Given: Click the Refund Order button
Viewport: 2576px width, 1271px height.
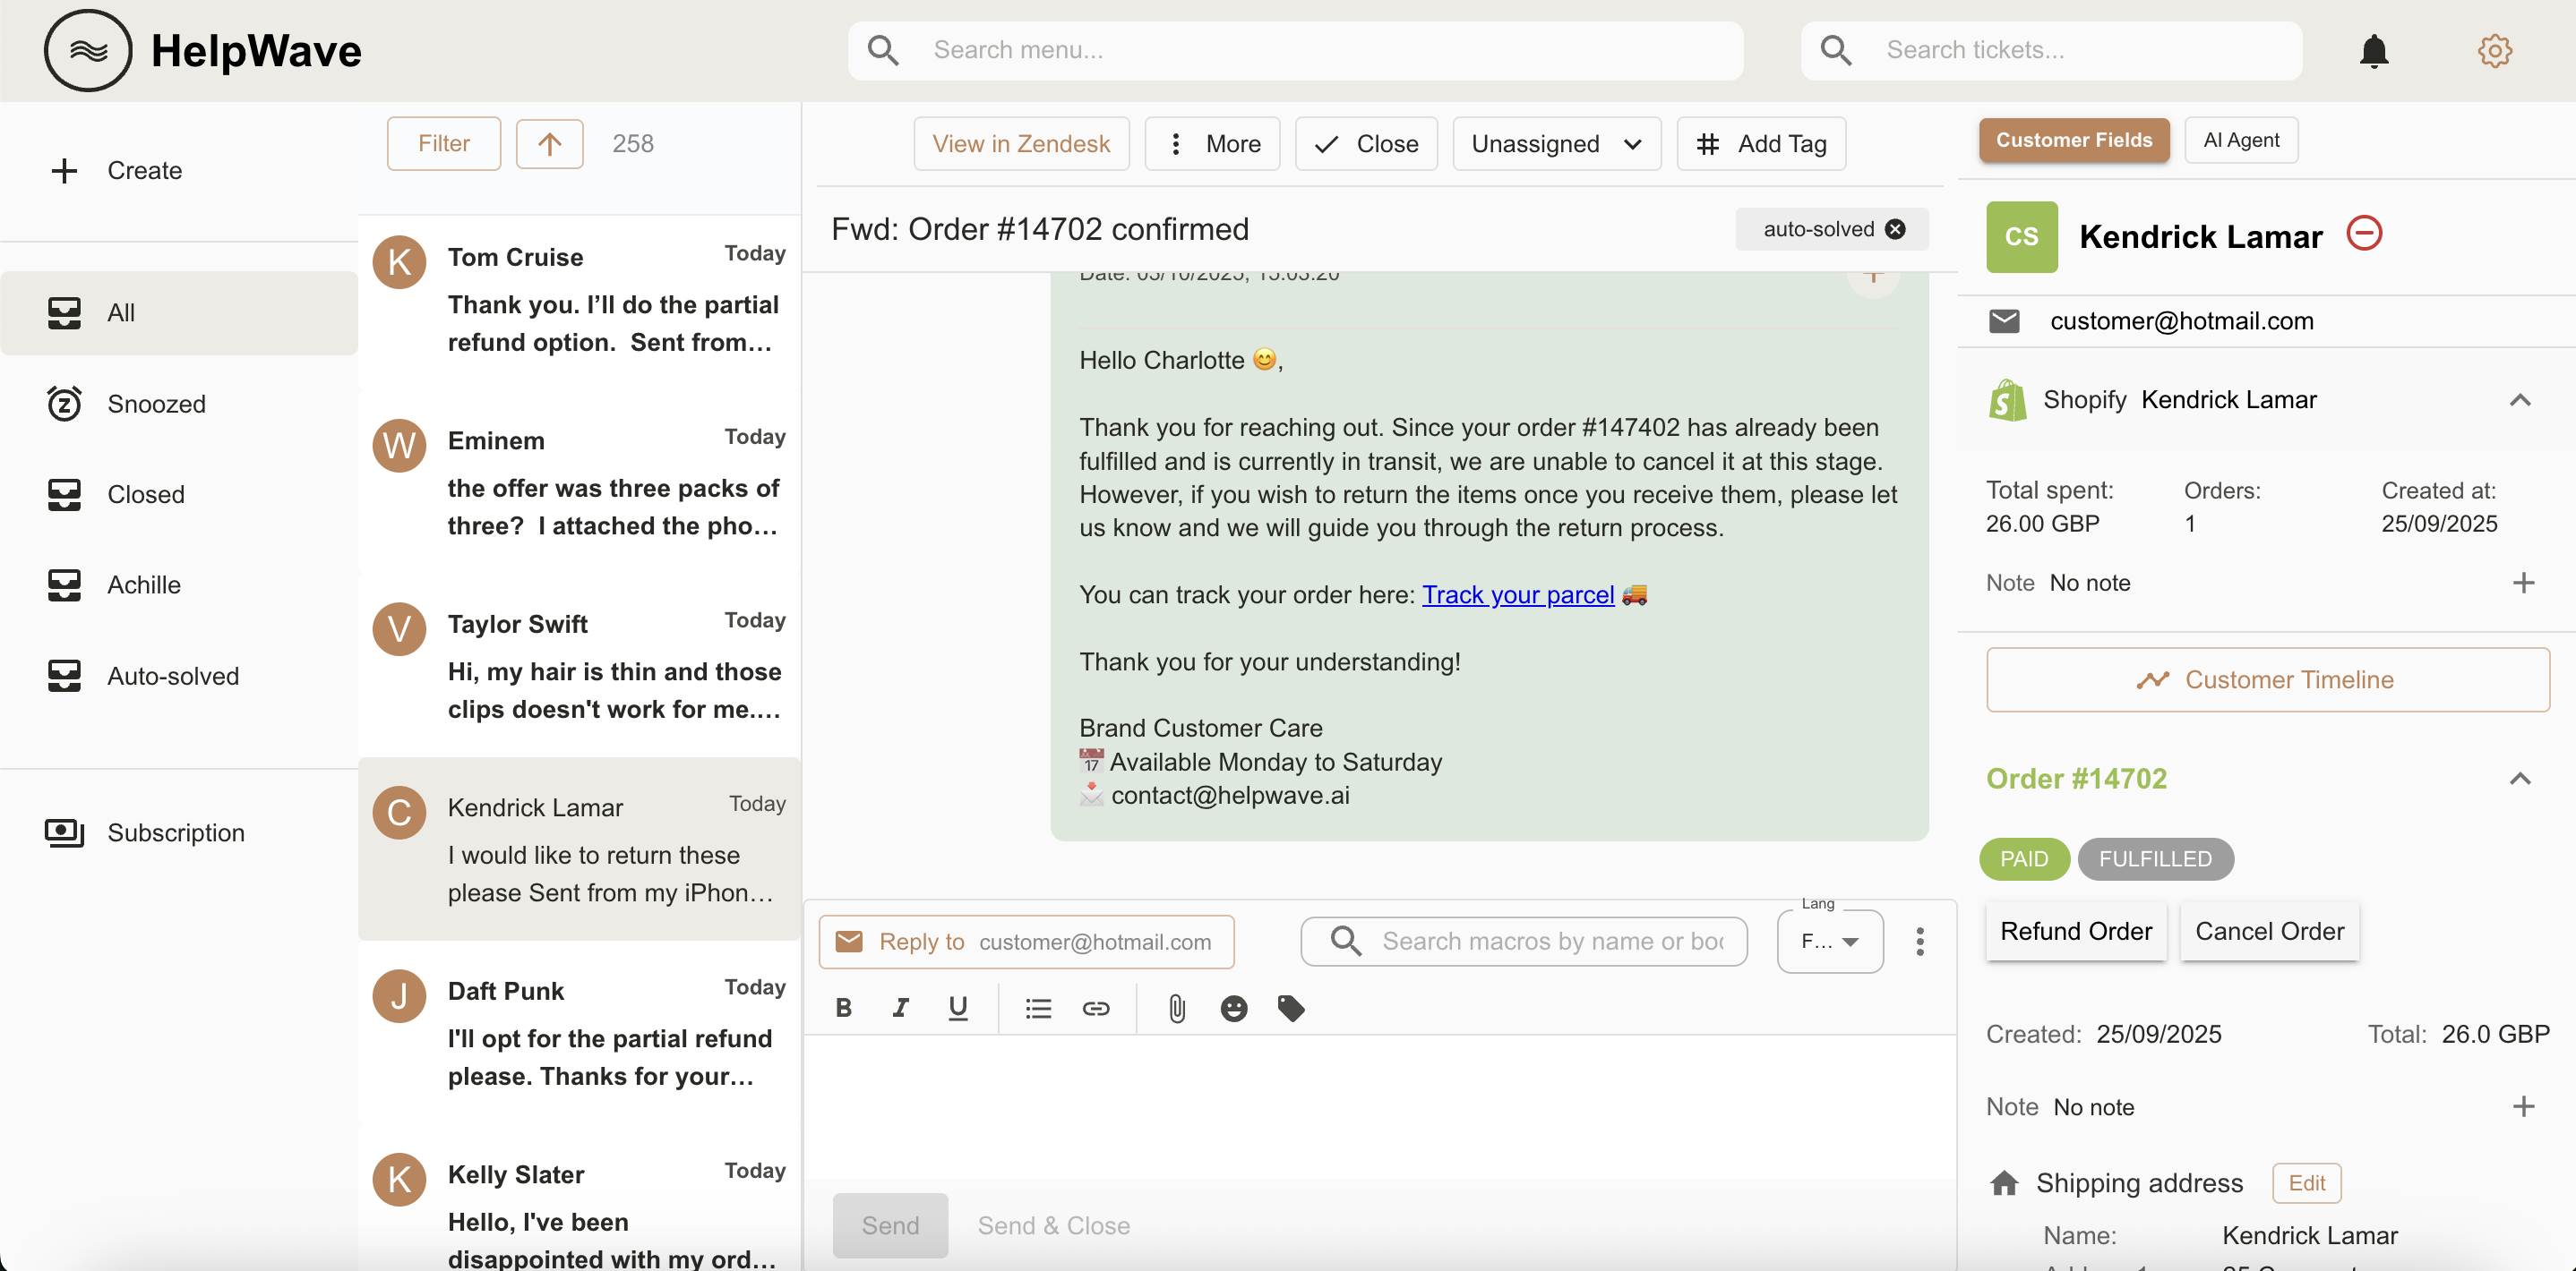Looking at the screenshot, I should (x=2075, y=931).
